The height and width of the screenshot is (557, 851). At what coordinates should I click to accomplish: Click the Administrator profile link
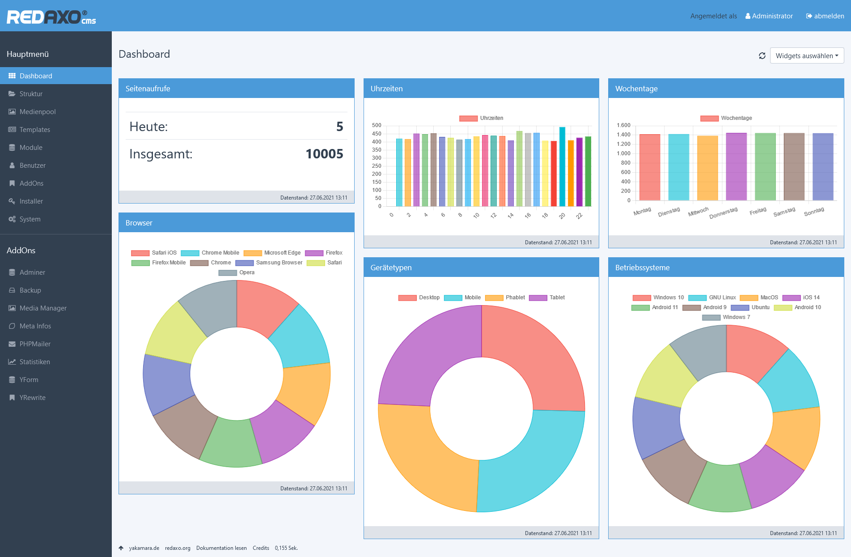pos(769,16)
